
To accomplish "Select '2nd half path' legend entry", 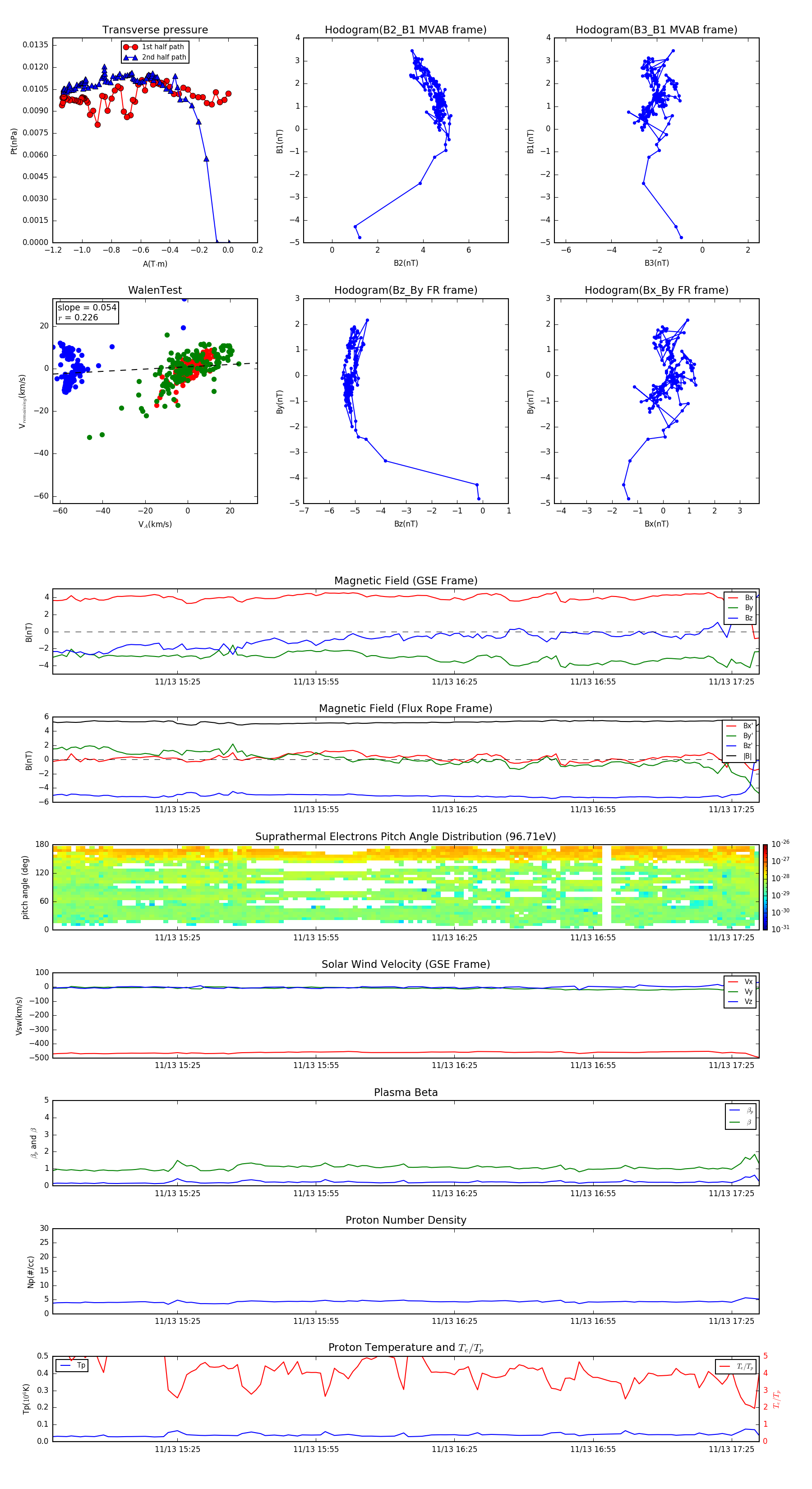I will [x=155, y=57].
